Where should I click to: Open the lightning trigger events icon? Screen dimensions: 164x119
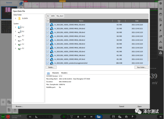click(x=160, y=25)
